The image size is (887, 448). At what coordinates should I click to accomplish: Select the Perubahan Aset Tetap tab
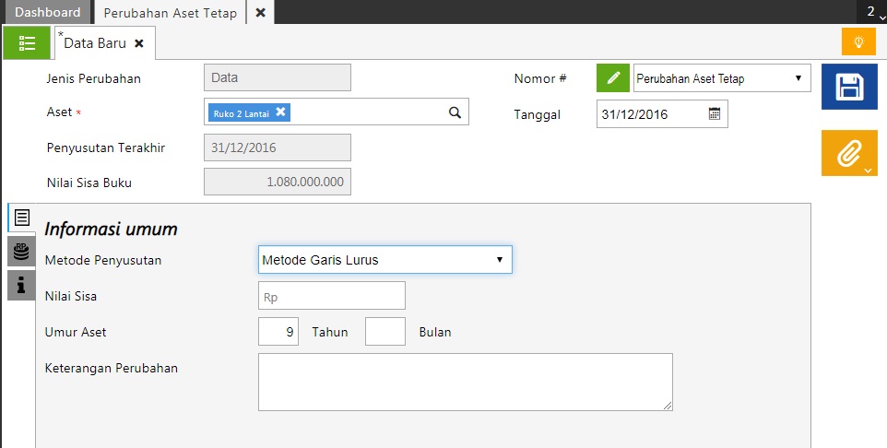[x=170, y=12]
